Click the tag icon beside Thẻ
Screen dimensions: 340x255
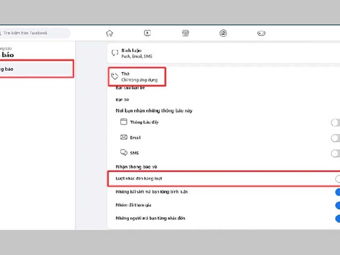pos(115,77)
